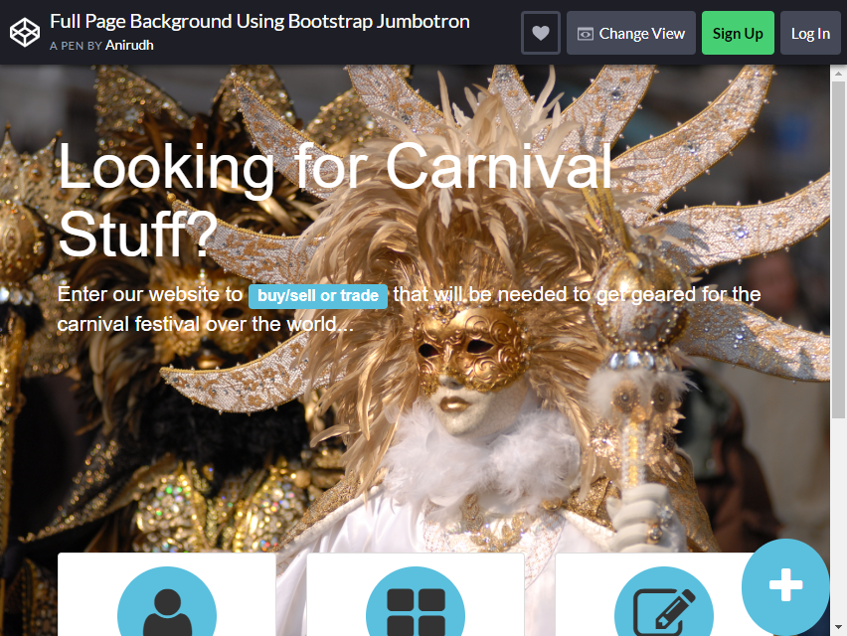Select the grid tiles circle icon
Image resolution: width=847 pixels, height=636 pixels.
(416, 602)
